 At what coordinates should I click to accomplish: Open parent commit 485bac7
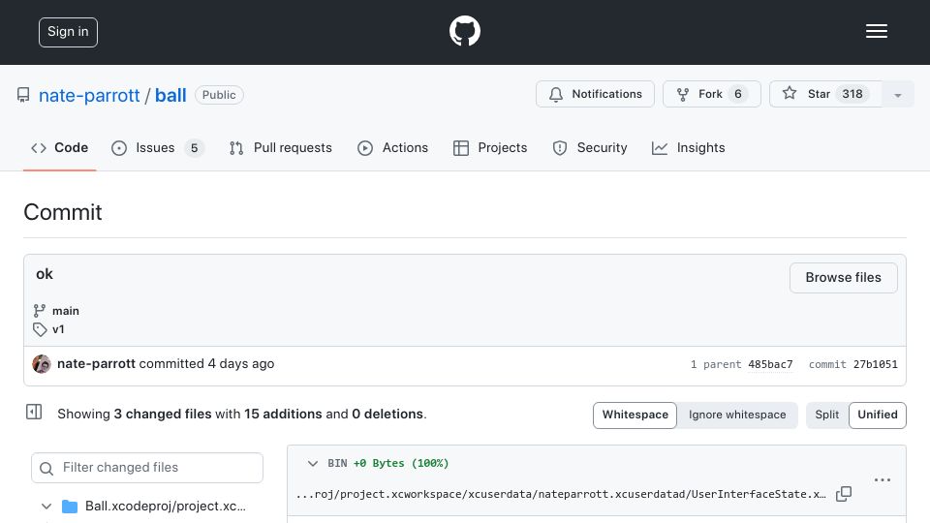770,364
